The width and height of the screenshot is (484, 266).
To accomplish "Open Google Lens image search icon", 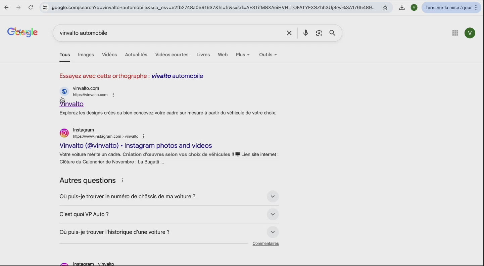I will 319,33.
